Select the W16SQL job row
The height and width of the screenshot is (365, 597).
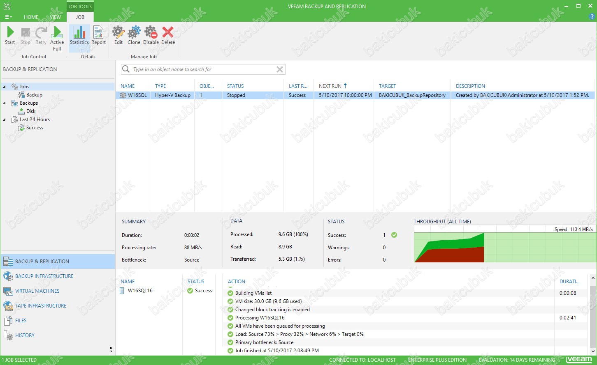(355, 95)
